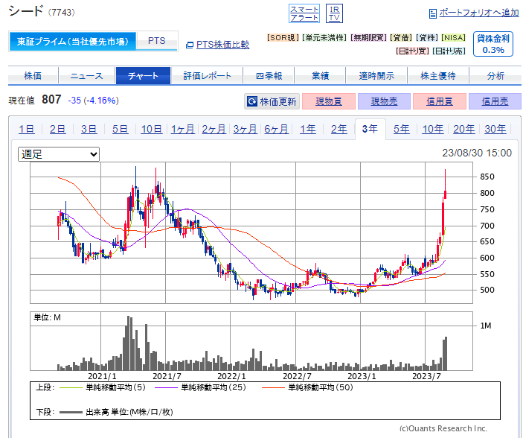Select the 20年 chart period

463,129
